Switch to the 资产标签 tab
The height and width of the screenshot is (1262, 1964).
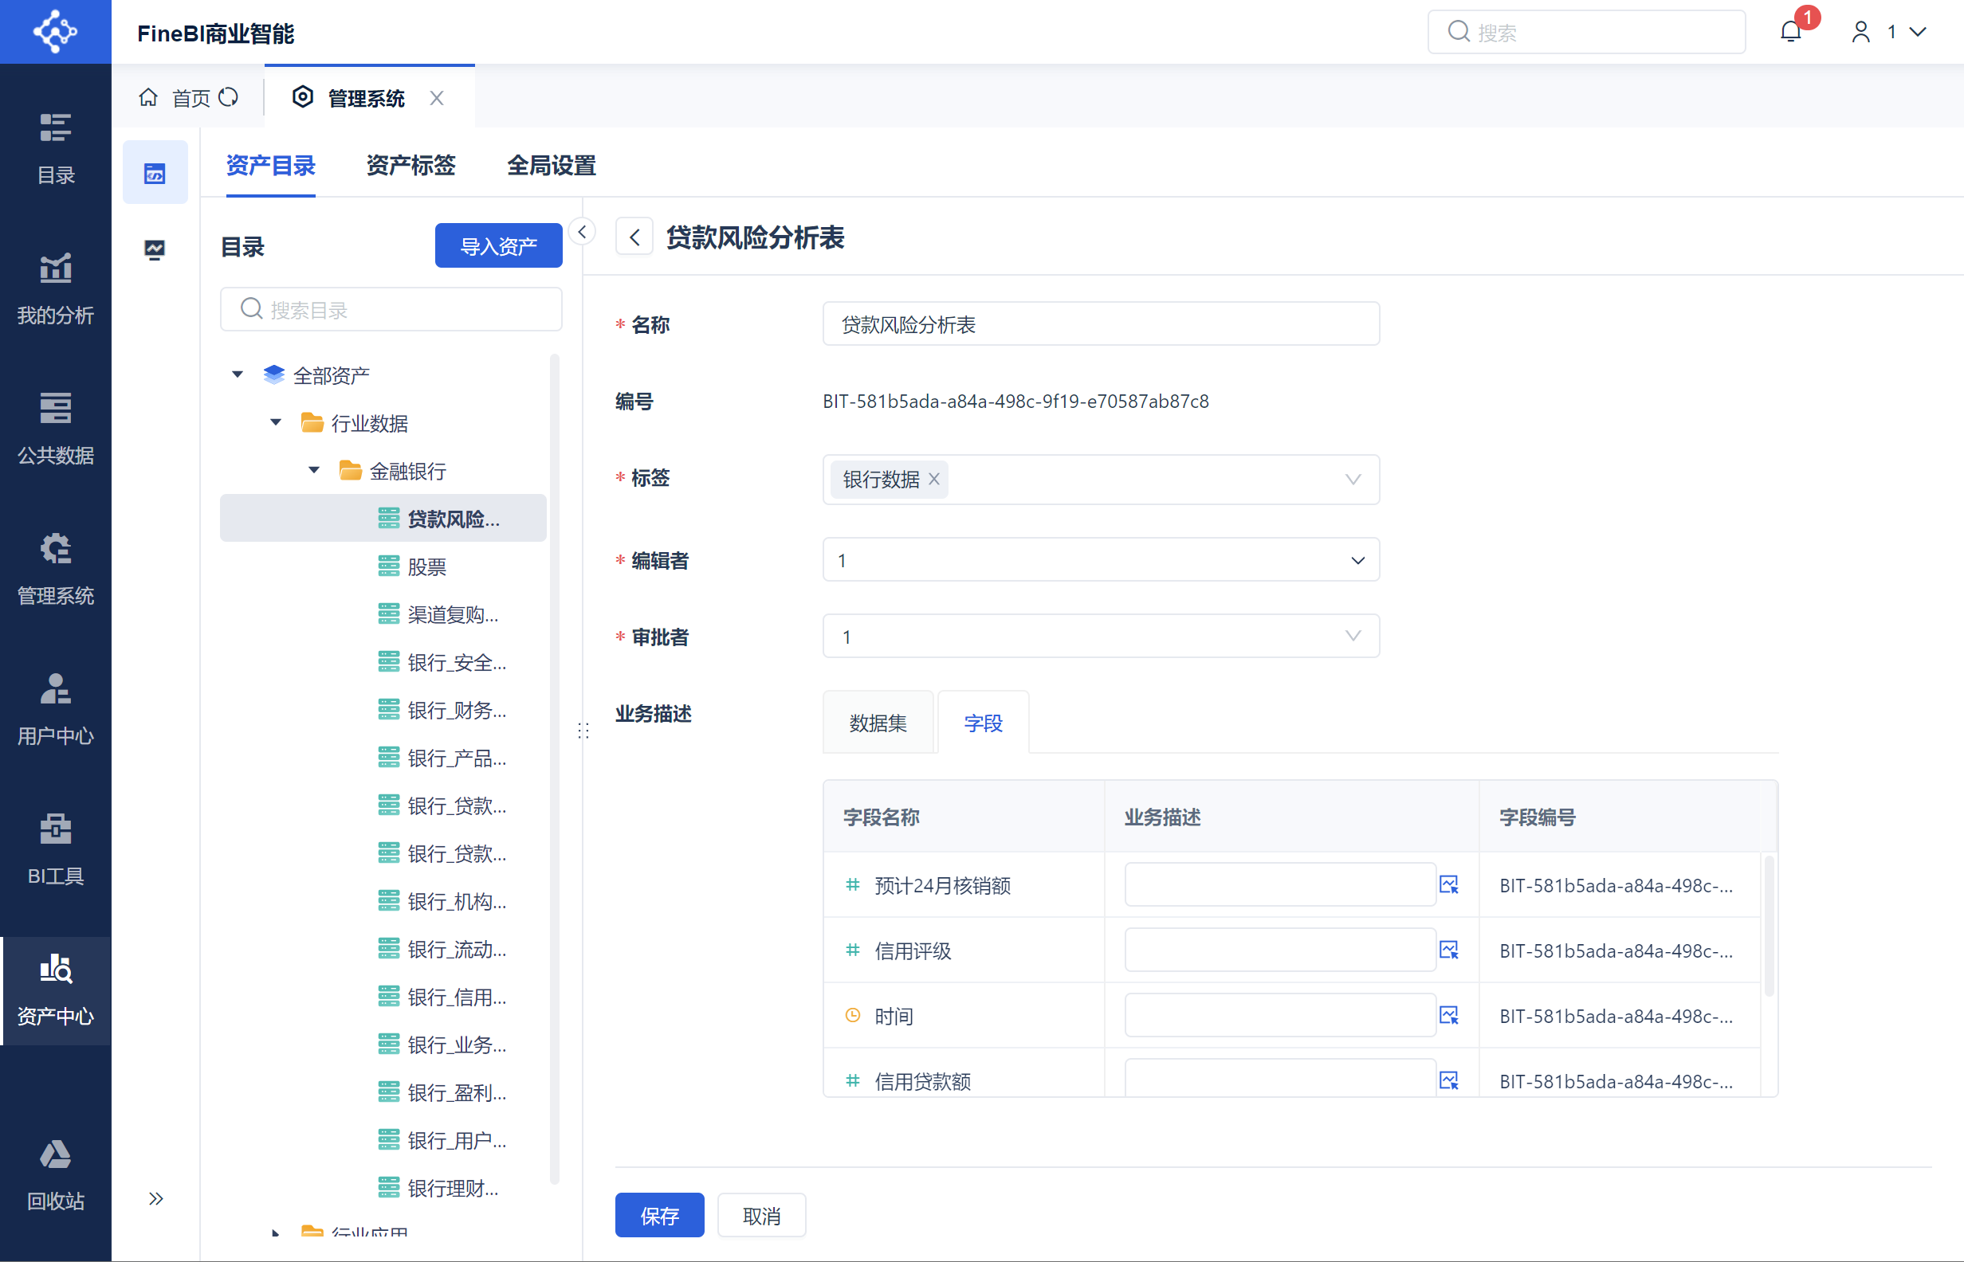pyautogui.click(x=410, y=166)
